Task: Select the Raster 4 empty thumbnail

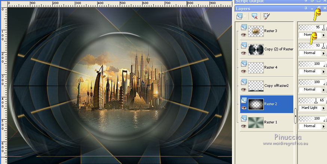Action: (x=256, y=68)
